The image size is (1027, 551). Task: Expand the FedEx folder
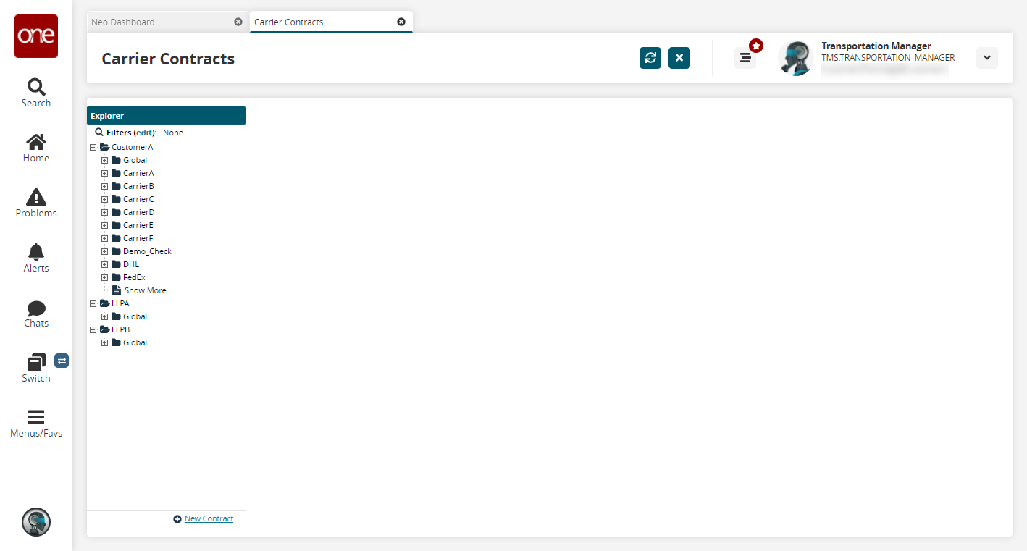coord(104,277)
